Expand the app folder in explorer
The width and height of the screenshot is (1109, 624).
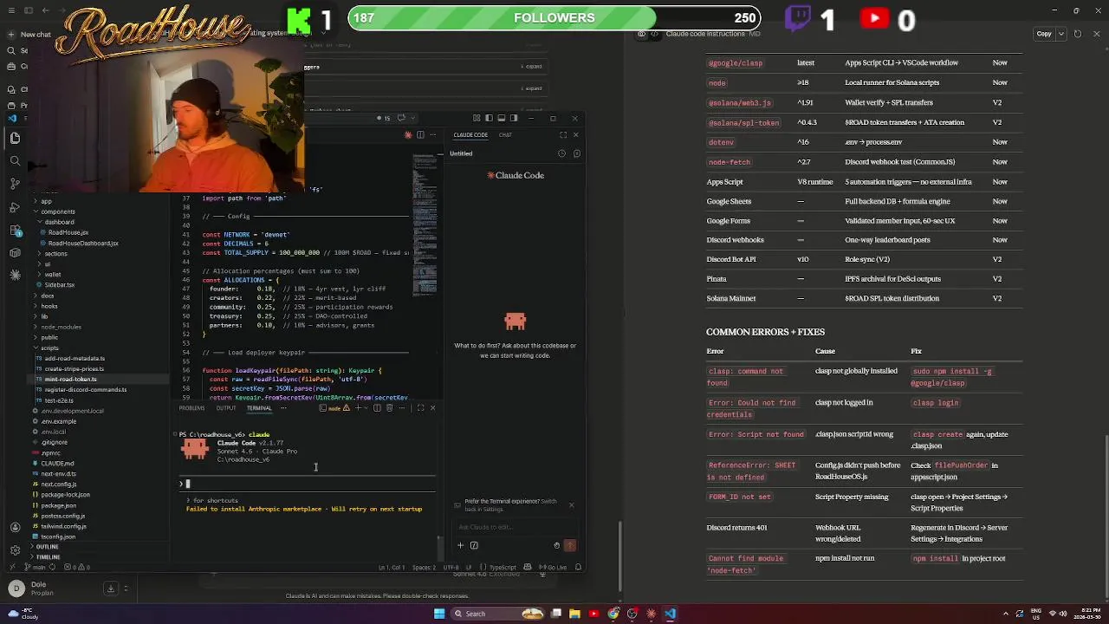[47, 201]
